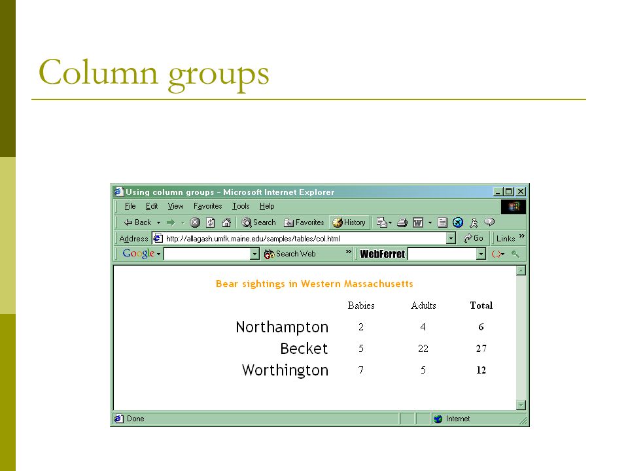Screen dimensions: 628x471
Task: Click the Internet zone globe icon
Action: 438,419
